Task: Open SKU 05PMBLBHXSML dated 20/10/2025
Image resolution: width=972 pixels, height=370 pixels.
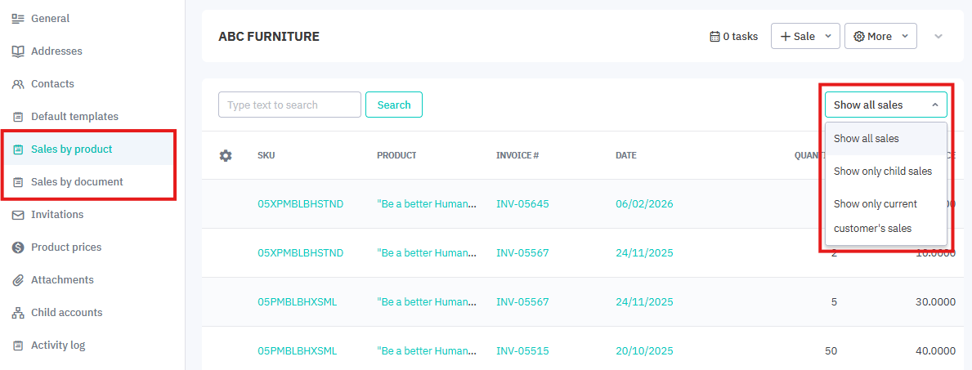Action: click(x=297, y=351)
